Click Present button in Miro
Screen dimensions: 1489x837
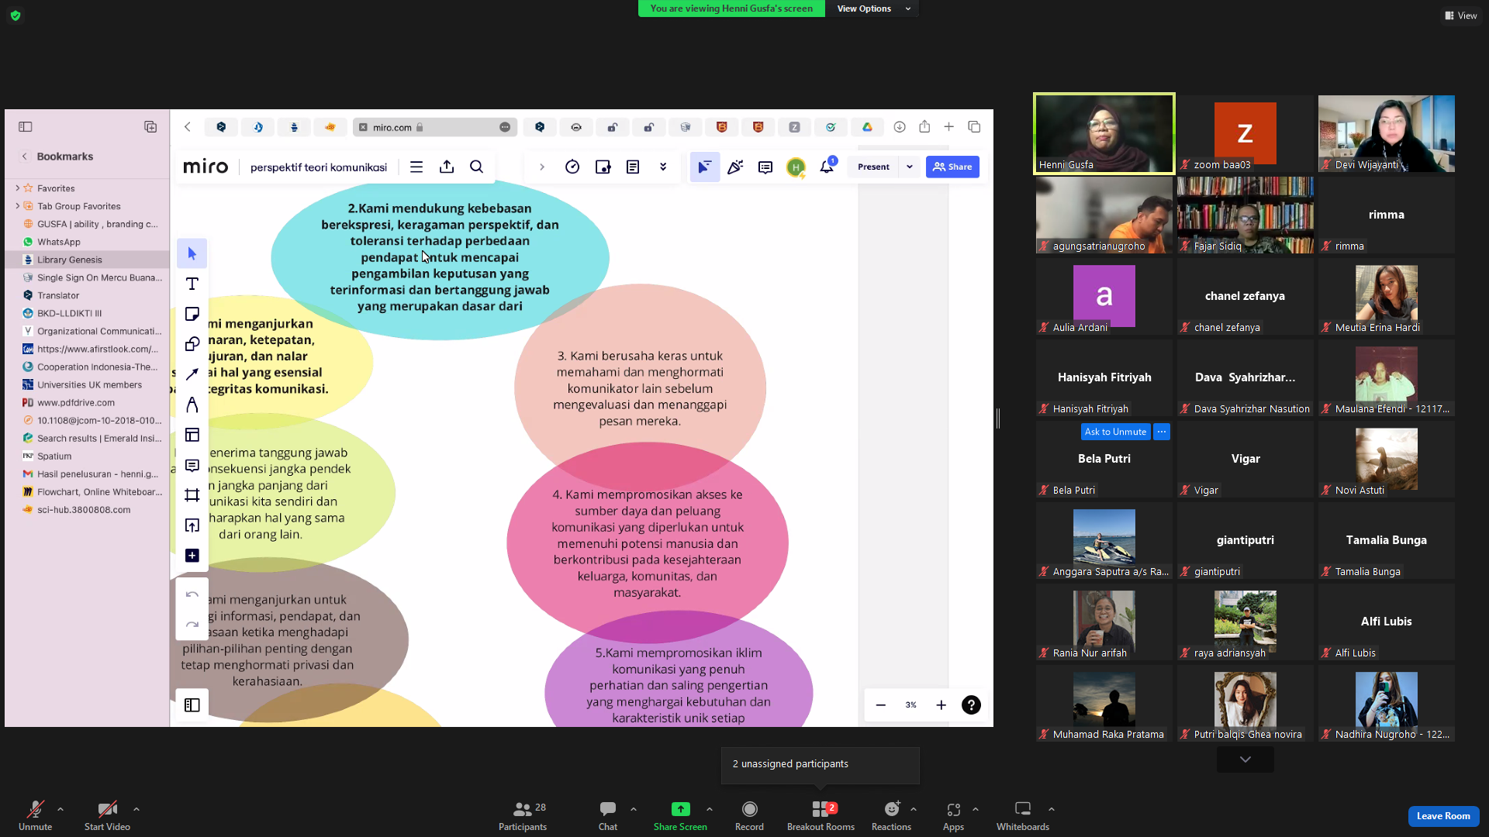(873, 167)
